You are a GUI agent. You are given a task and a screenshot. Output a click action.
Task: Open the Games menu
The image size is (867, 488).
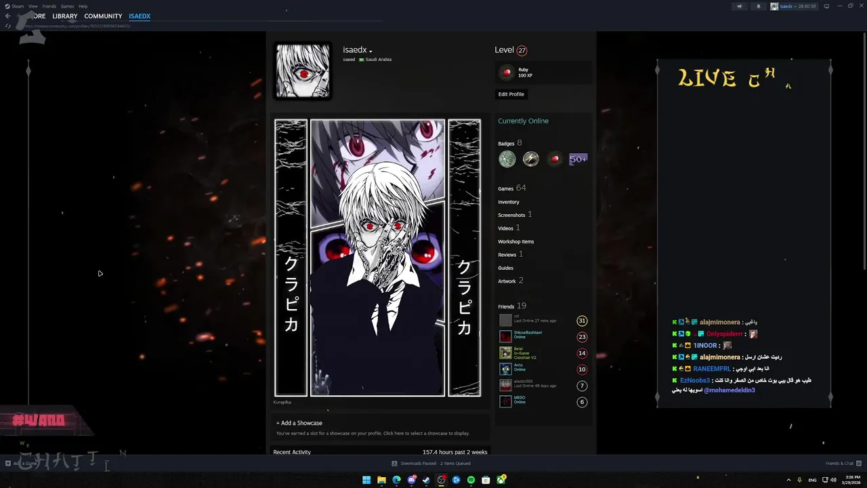coord(67,6)
